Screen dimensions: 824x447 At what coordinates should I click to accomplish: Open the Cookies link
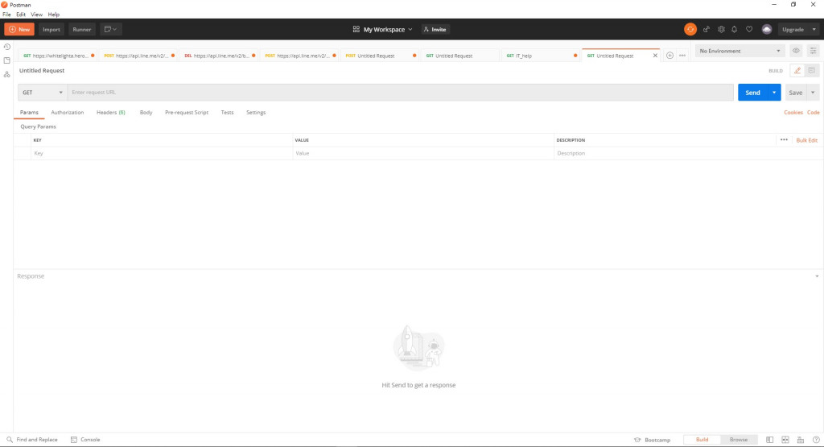coord(793,113)
